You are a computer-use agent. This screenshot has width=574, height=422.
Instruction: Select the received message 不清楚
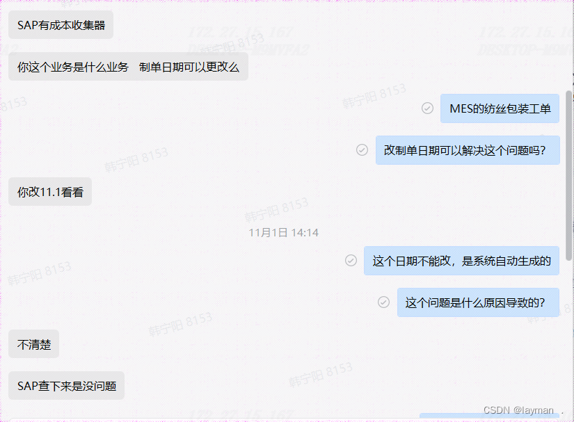[x=33, y=343]
